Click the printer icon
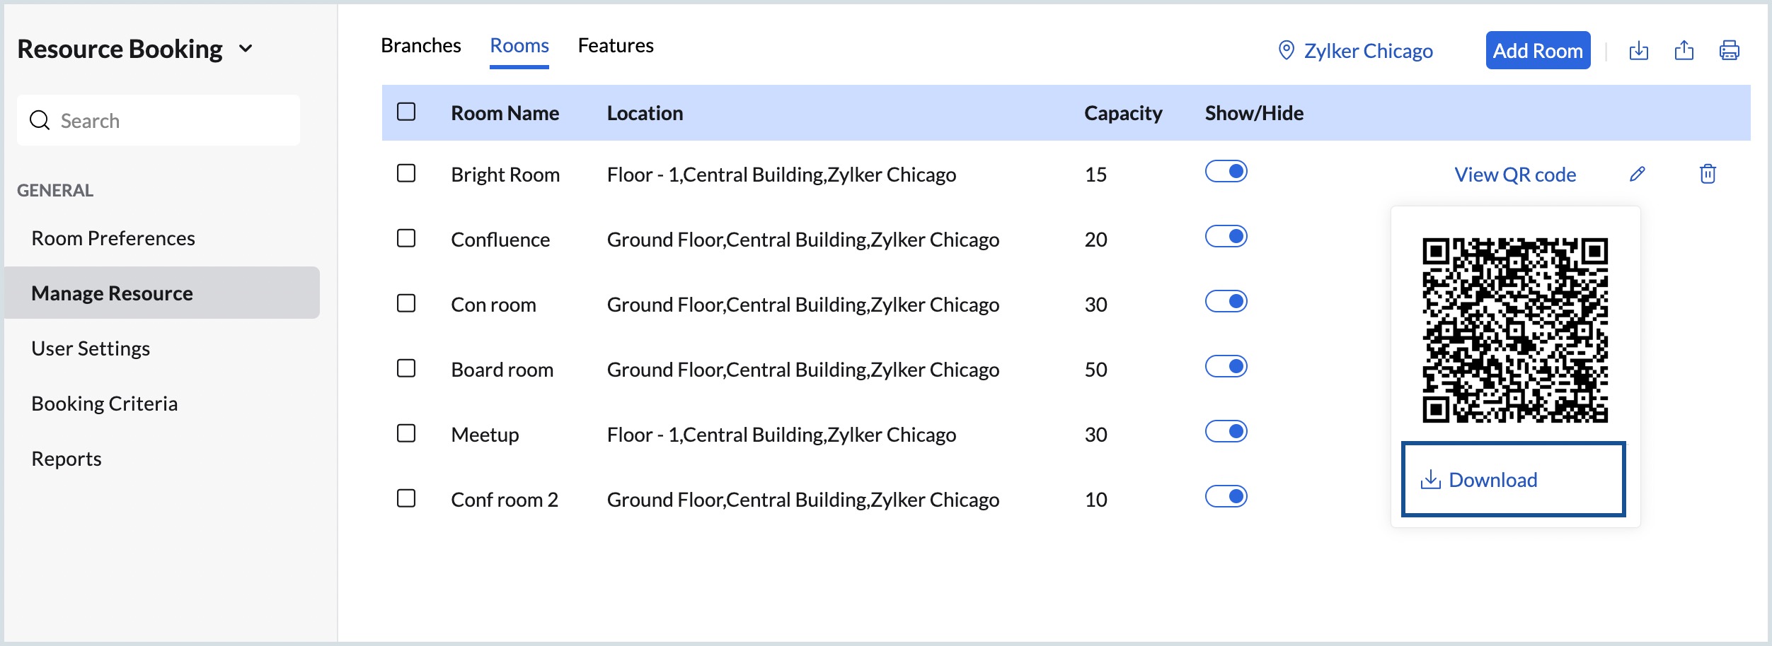 [1729, 50]
